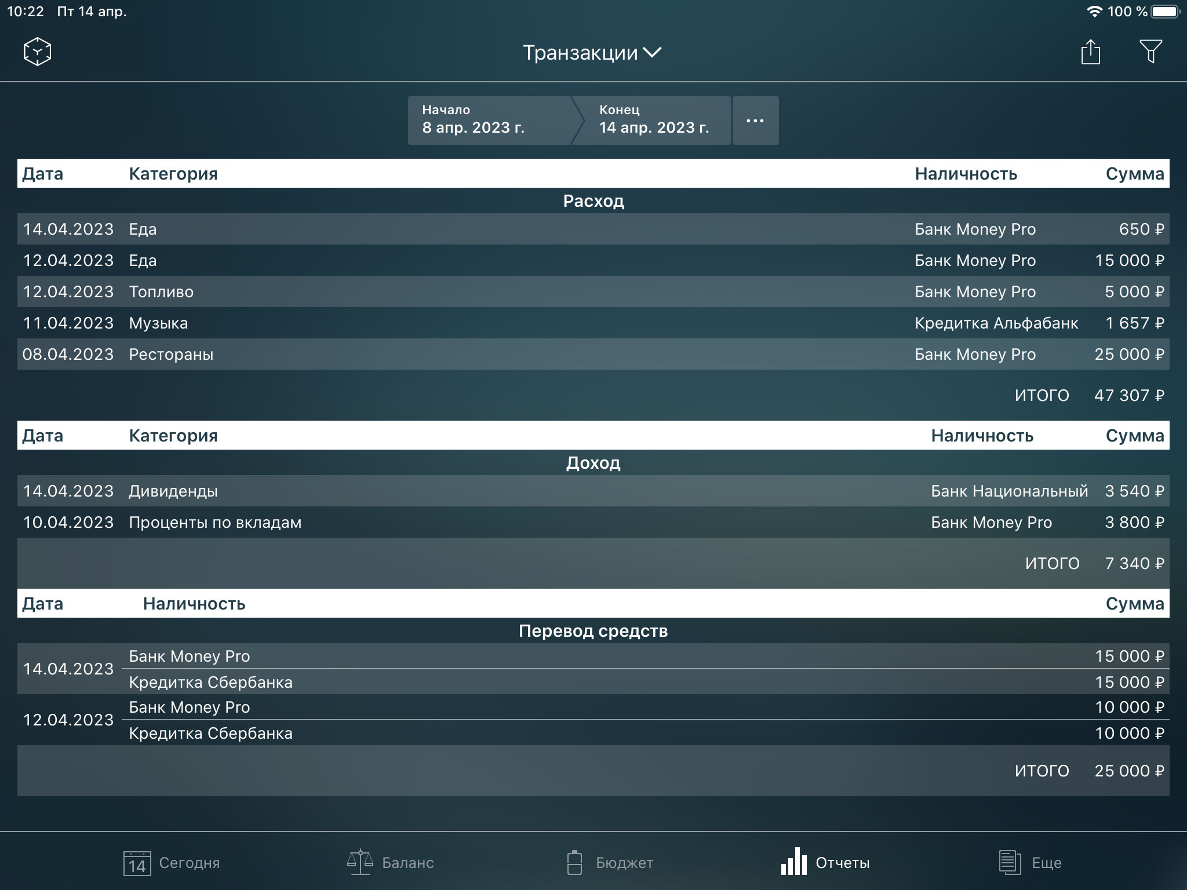Click the Reports bar chart icon

[794, 862]
